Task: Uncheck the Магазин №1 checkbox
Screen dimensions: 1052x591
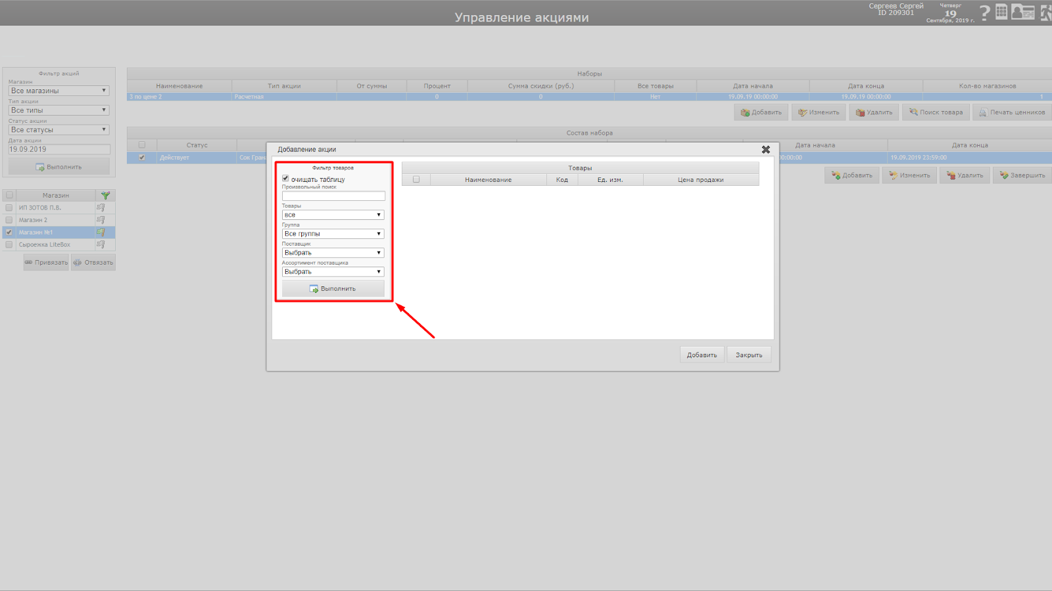Action: point(9,232)
